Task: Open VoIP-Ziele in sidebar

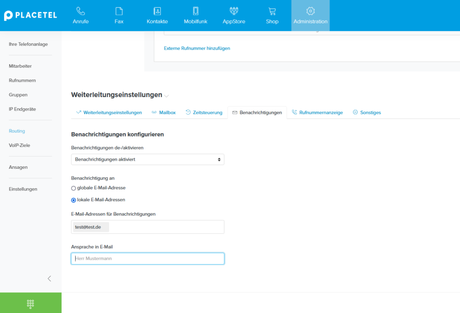Action: pyautogui.click(x=19, y=145)
